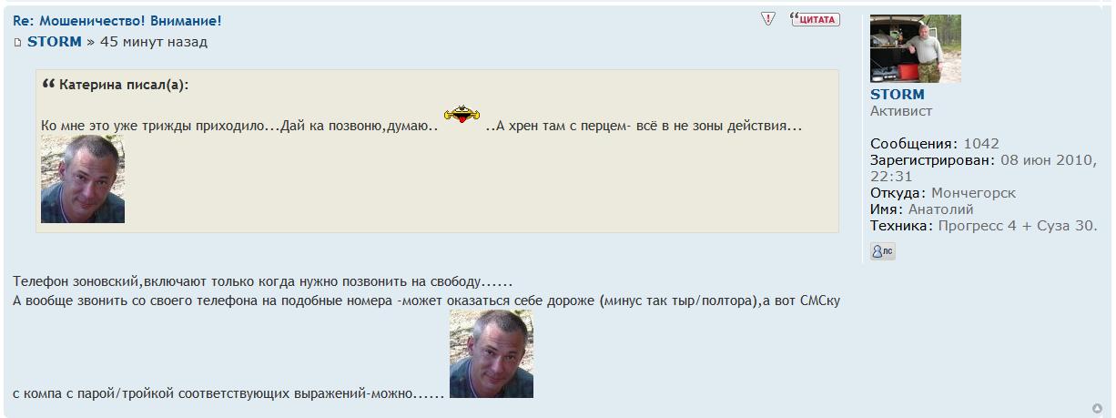
Task: Open STORM profile name below the avatar
Action: pos(897,95)
